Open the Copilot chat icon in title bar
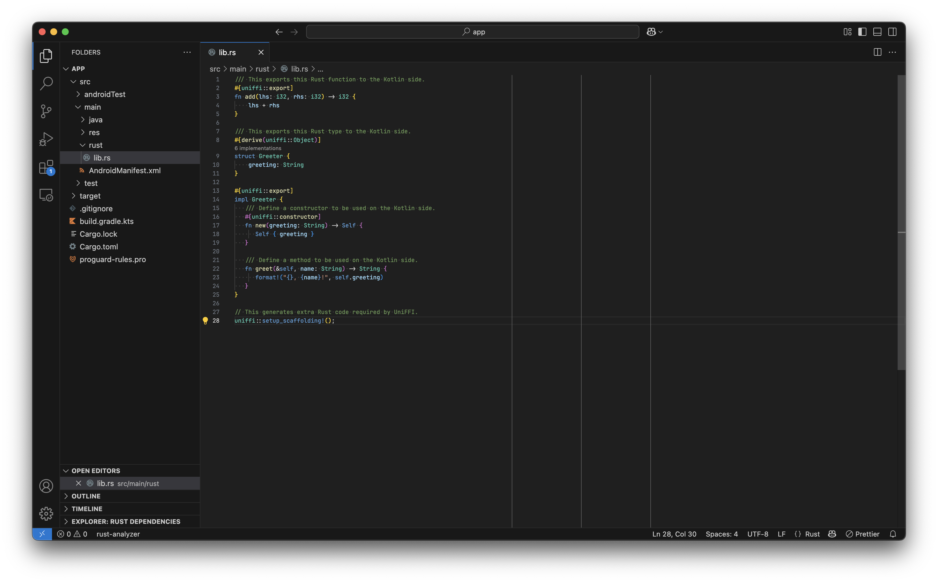This screenshot has height=583, width=938. 651,32
